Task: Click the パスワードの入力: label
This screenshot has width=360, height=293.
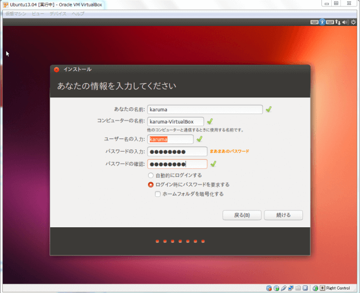Action: click(125, 151)
